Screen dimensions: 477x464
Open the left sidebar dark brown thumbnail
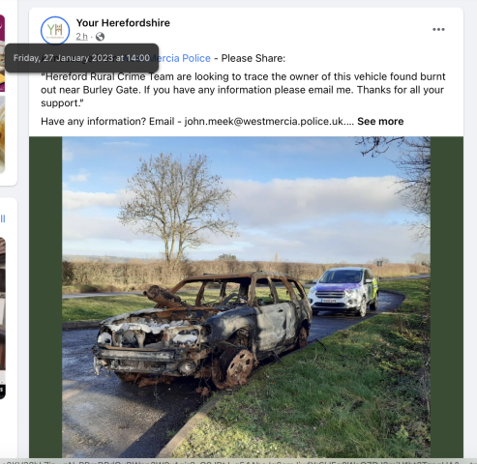click(x=3, y=303)
